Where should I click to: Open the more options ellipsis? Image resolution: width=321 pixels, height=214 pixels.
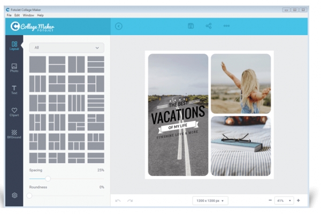227,26
